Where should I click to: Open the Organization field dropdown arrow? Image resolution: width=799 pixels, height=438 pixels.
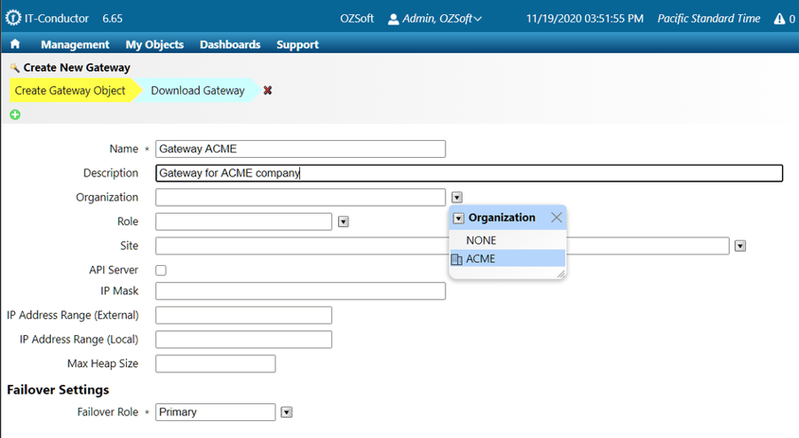456,198
